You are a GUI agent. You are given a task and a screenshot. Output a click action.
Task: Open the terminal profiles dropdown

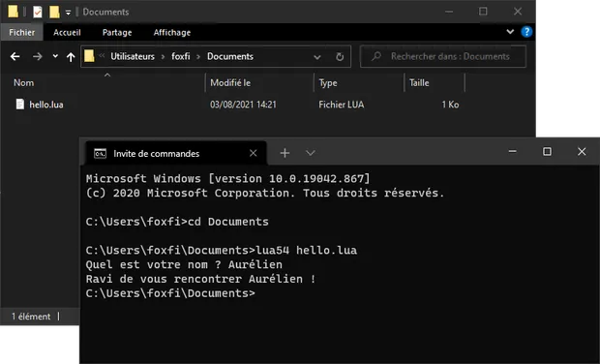point(311,153)
